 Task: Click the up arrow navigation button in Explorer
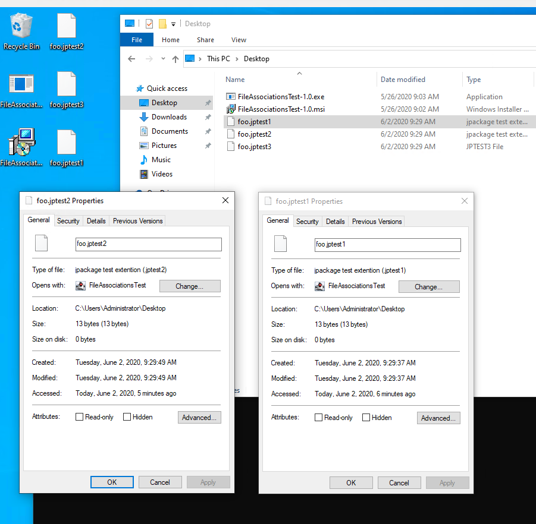(175, 59)
